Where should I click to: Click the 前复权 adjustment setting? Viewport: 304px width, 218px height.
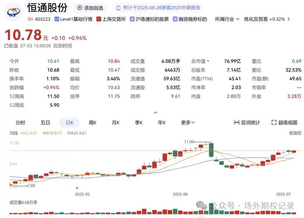tap(295, 133)
